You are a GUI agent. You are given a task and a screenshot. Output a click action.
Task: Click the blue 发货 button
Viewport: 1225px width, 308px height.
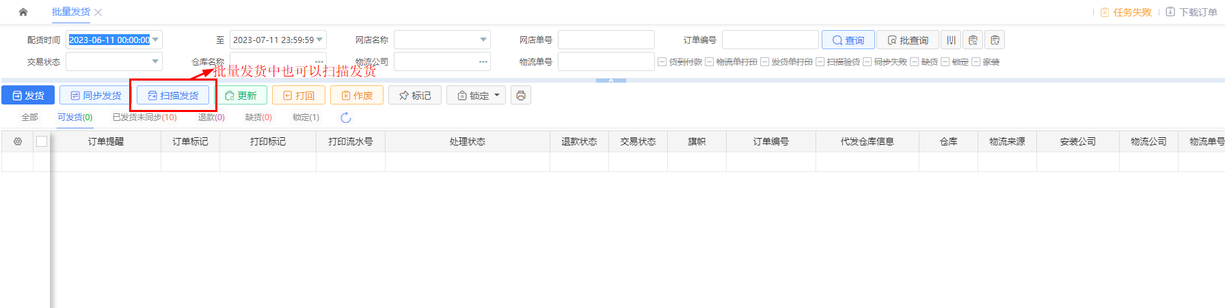[x=28, y=96]
